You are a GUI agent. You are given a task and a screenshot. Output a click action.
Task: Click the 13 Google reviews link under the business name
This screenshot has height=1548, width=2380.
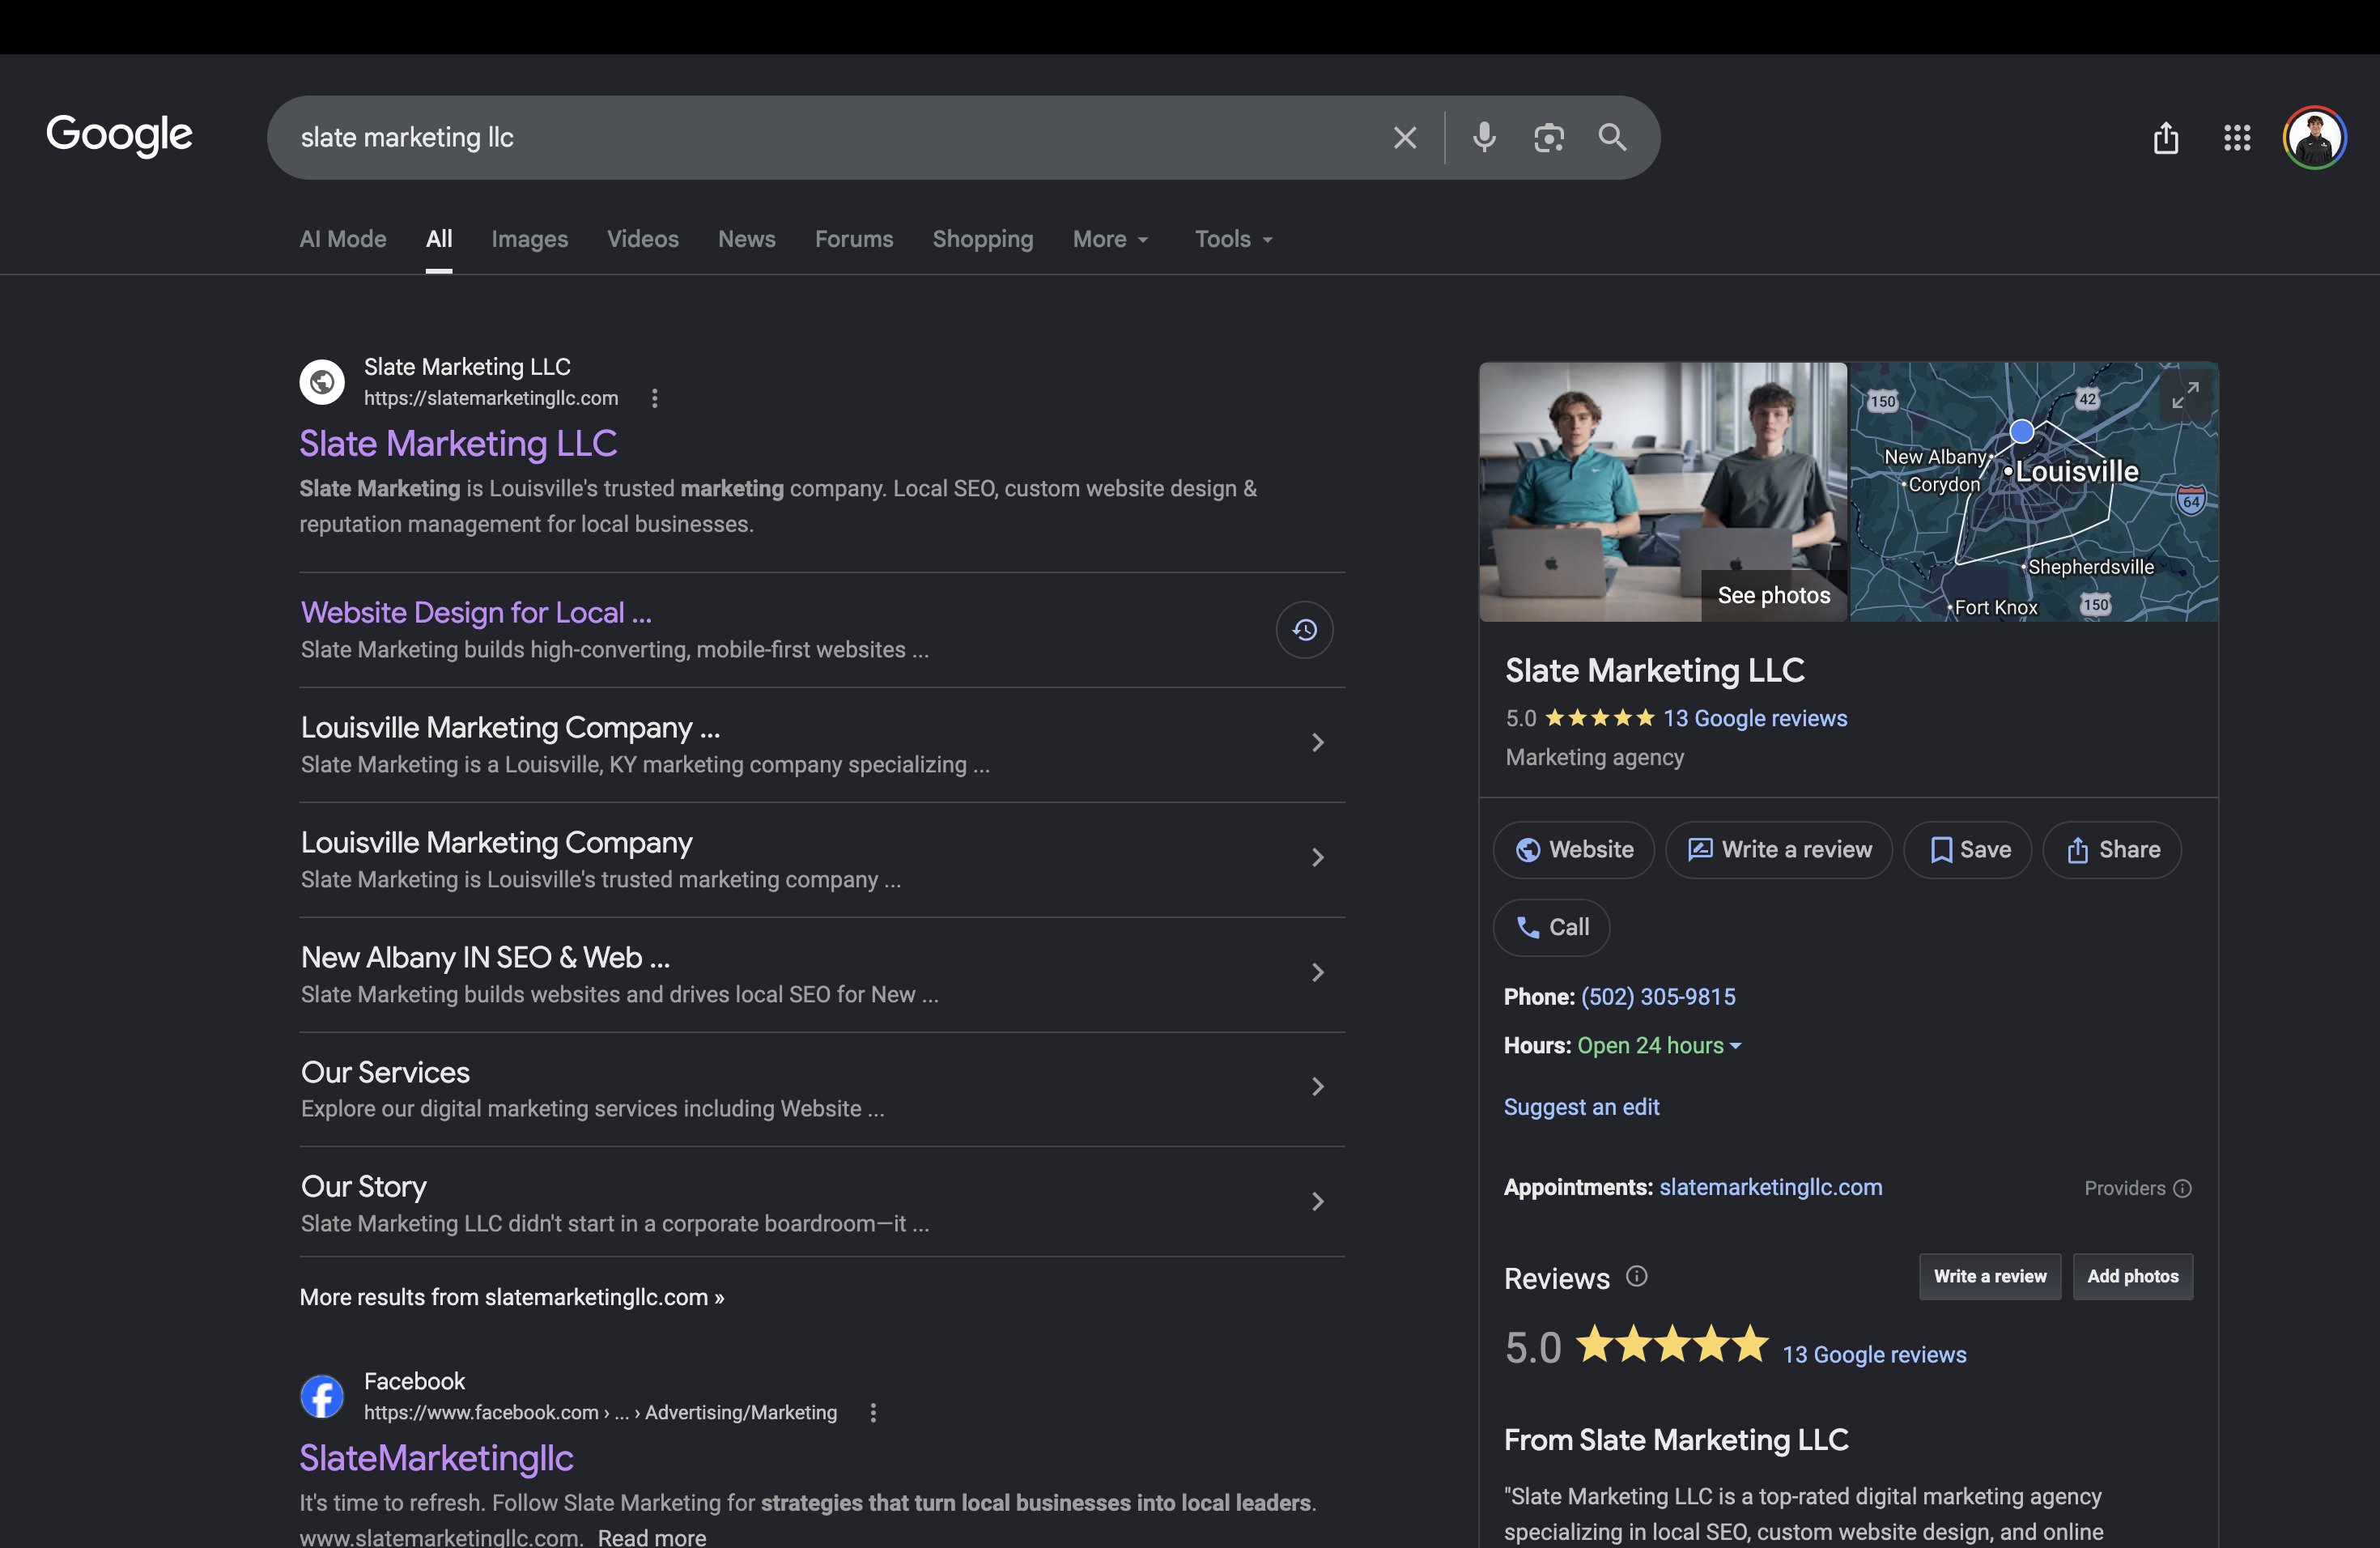click(x=1755, y=718)
